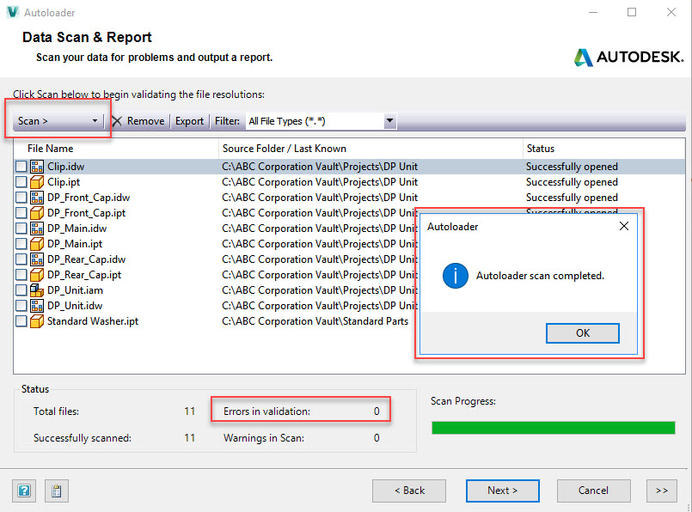The image size is (692, 512).
Task: Click Successfully opened status for Clip.ipt
Action: 572,182
